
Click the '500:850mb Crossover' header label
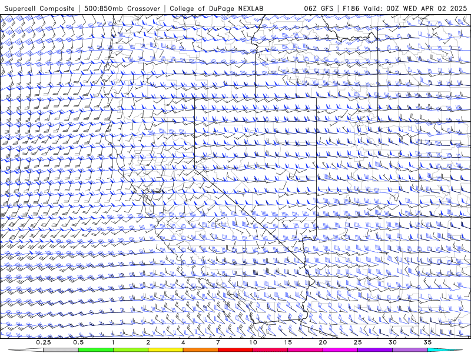click(122, 8)
